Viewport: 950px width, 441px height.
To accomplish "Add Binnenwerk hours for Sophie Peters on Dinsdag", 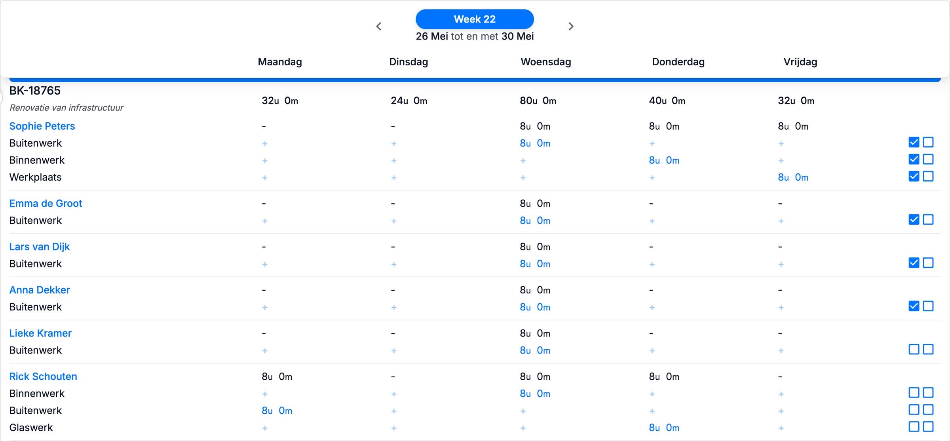I will [x=394, y=161].
